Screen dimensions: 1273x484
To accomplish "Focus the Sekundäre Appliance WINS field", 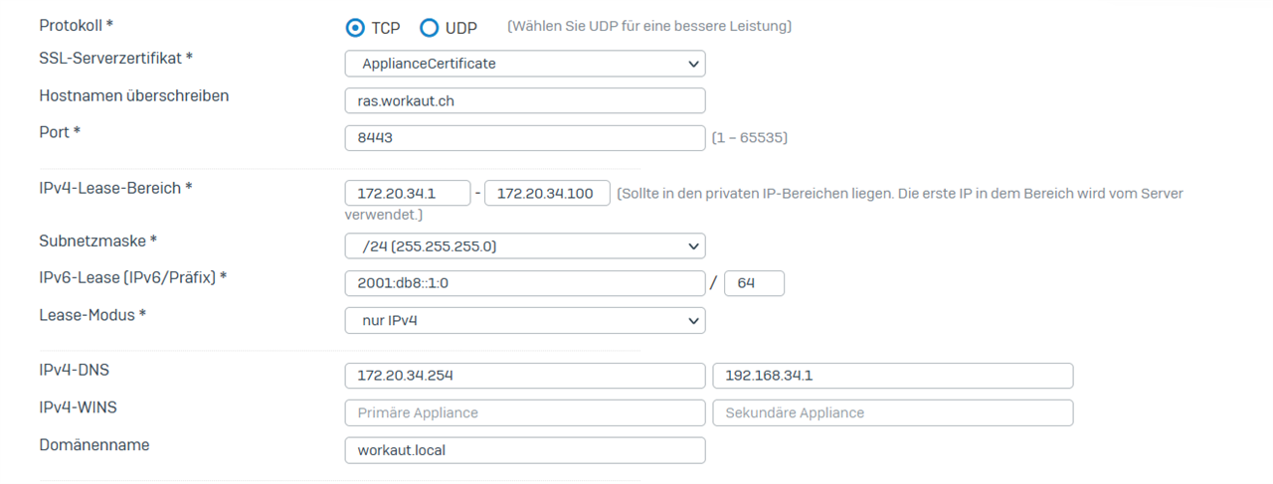I will pyautogui.click(x=892, y=412).
